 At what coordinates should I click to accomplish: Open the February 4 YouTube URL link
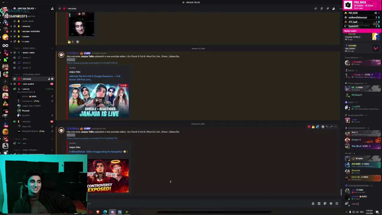(92, 138)
